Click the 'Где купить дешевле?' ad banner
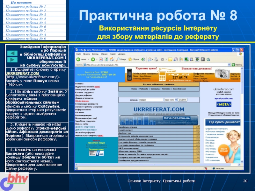Viewport: 255px width, 191px height. [223, 122]
